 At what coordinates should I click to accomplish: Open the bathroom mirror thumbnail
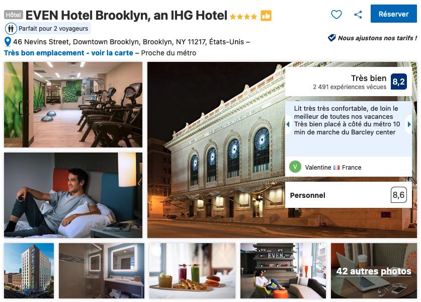pyautogui.click(x=102, y=271)
